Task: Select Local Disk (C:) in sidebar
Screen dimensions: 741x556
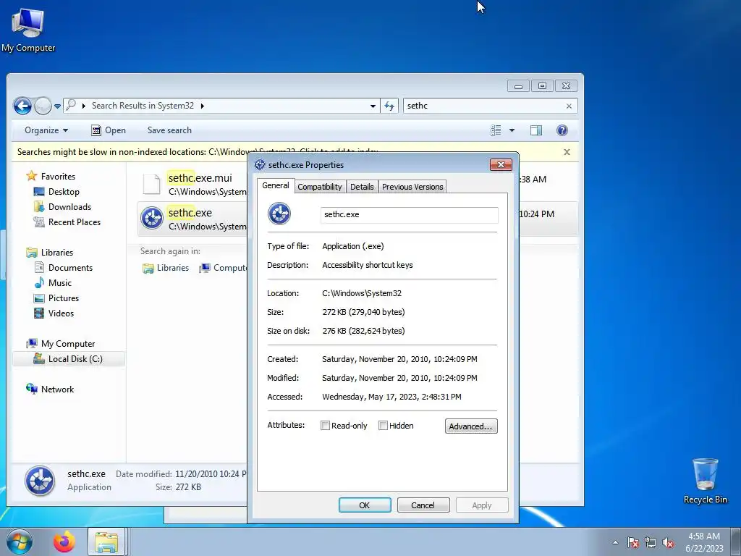Action: tap(69, 359)
